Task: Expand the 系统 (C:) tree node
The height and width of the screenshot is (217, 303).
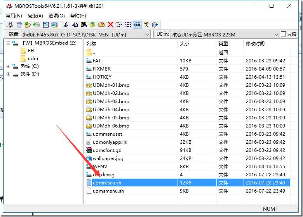Action: pos(8,66)
